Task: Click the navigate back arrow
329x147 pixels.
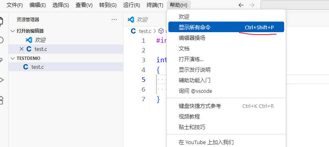Action: click(x=241, y=5)
